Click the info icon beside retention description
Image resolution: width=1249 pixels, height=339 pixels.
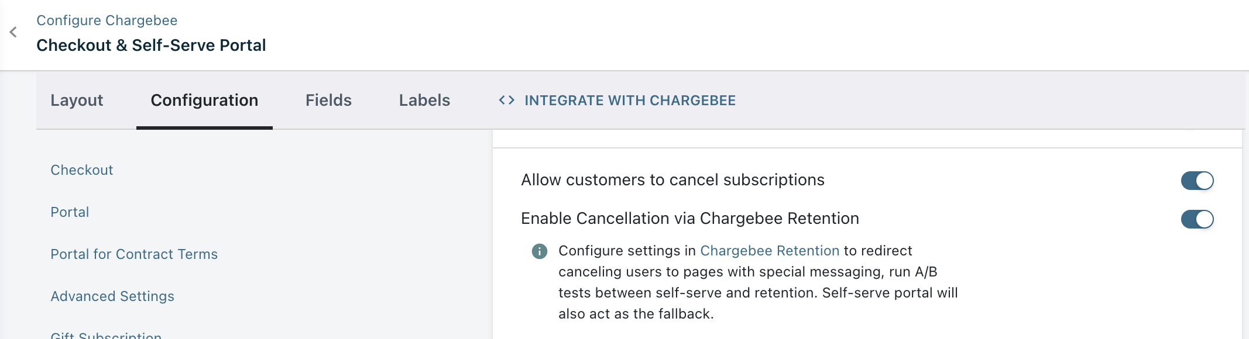point(539,251)
